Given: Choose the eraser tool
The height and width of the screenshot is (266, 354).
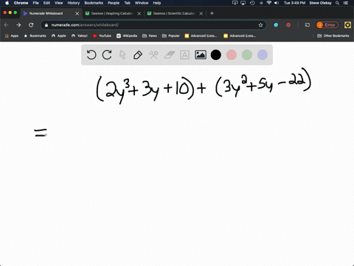Looking at the screenshot, I should click(169, 55).
